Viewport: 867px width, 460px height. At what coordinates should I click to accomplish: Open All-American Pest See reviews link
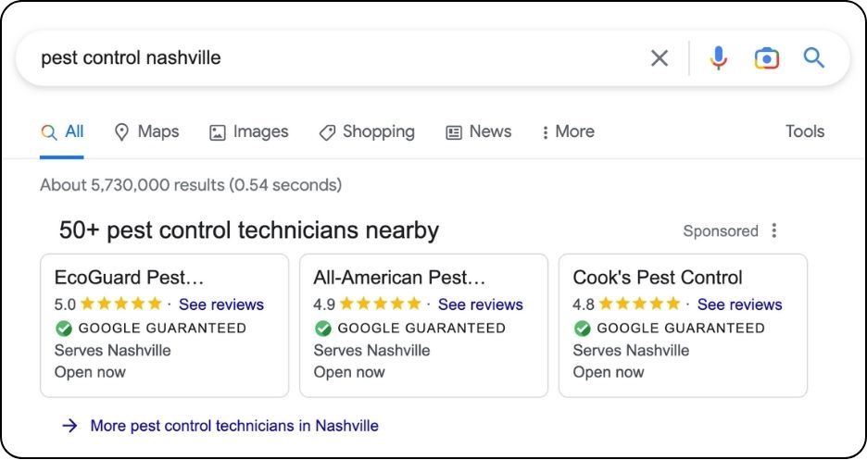[481, 305]
